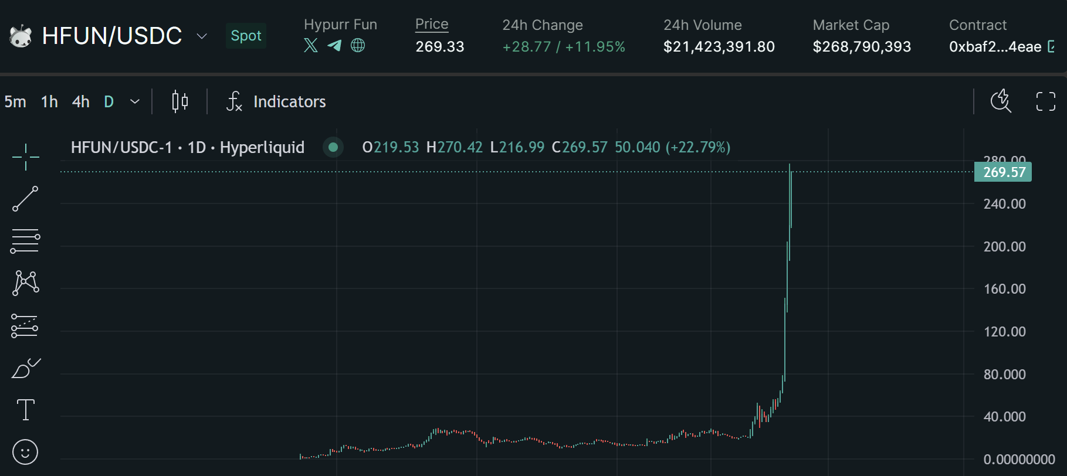Select the XABCD pattern tool
The image size is (1067, 476).
pyautogui.click(x=25, y=283)
